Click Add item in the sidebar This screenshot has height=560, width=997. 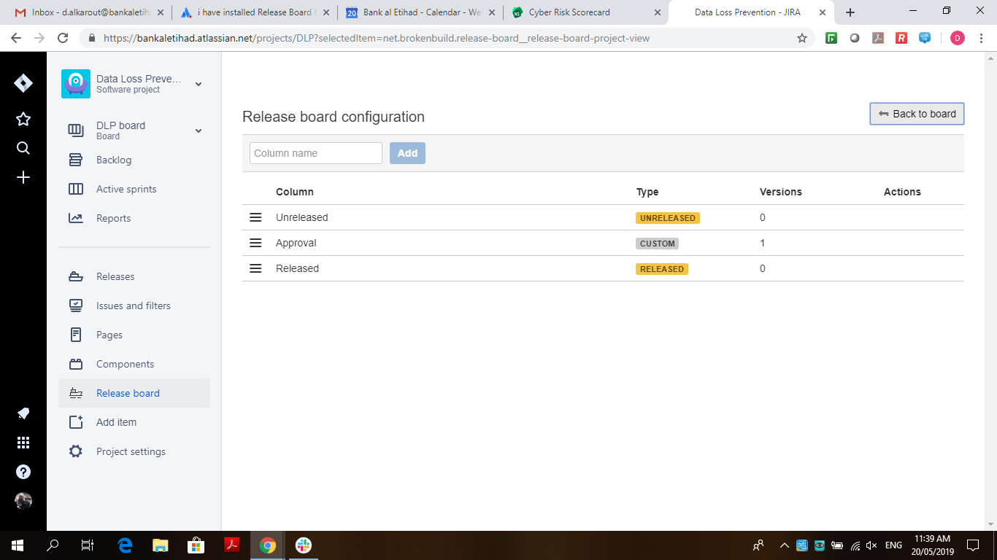[x=115, y=422]
